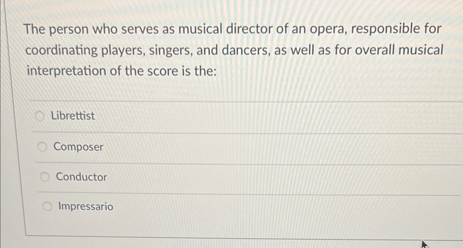The height and width of the screenshot is (248, 463).
Task: Click the Conductor answer label
Action: [81, 177]
